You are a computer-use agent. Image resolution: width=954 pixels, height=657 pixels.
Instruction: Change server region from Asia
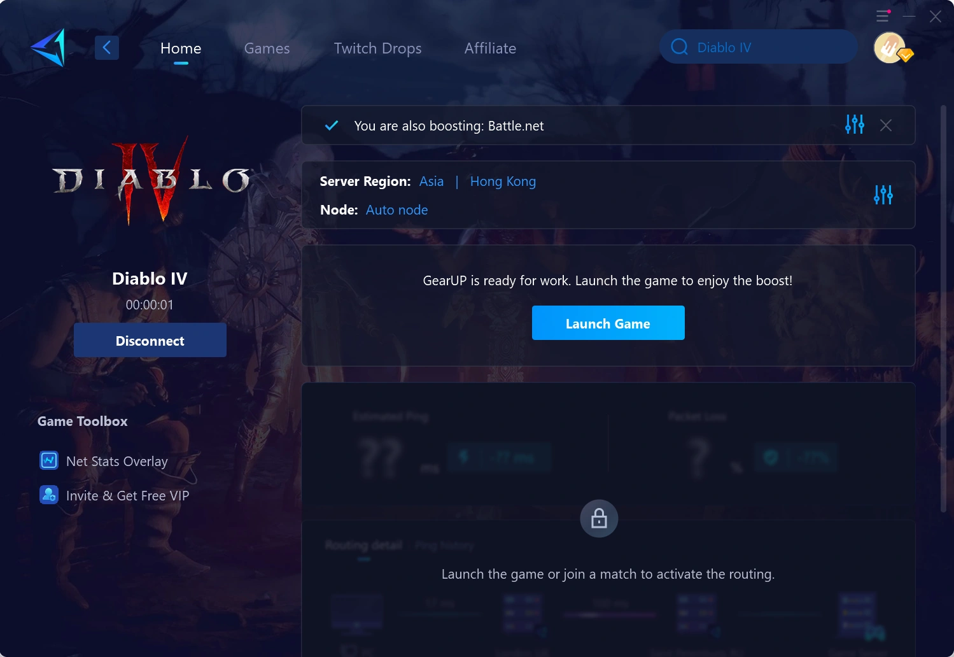(x=431, y=181)
